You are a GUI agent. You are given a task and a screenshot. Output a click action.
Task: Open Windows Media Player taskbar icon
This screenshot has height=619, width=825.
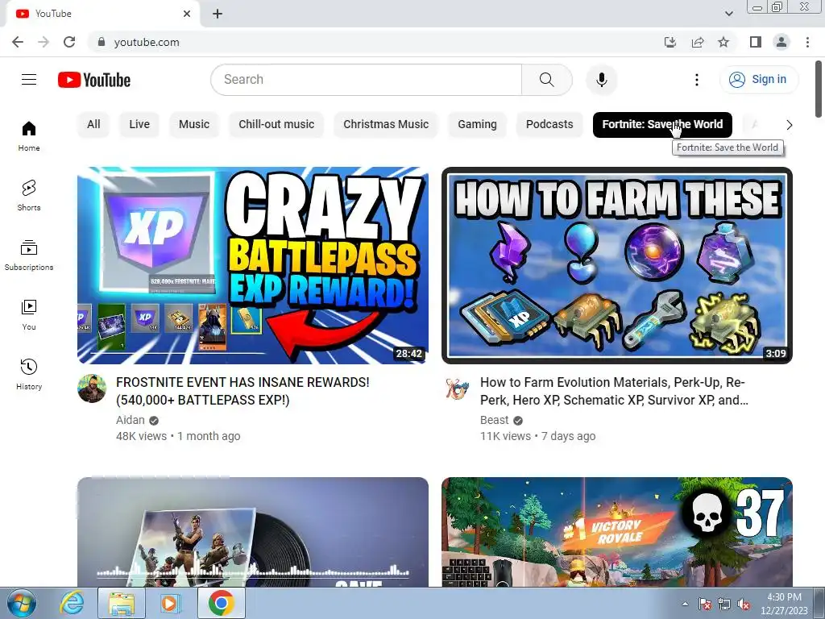coord(170,603)
